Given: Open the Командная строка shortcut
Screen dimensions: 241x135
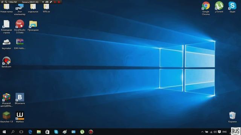Looking at the screenshot, I should (x=6, y=27).
